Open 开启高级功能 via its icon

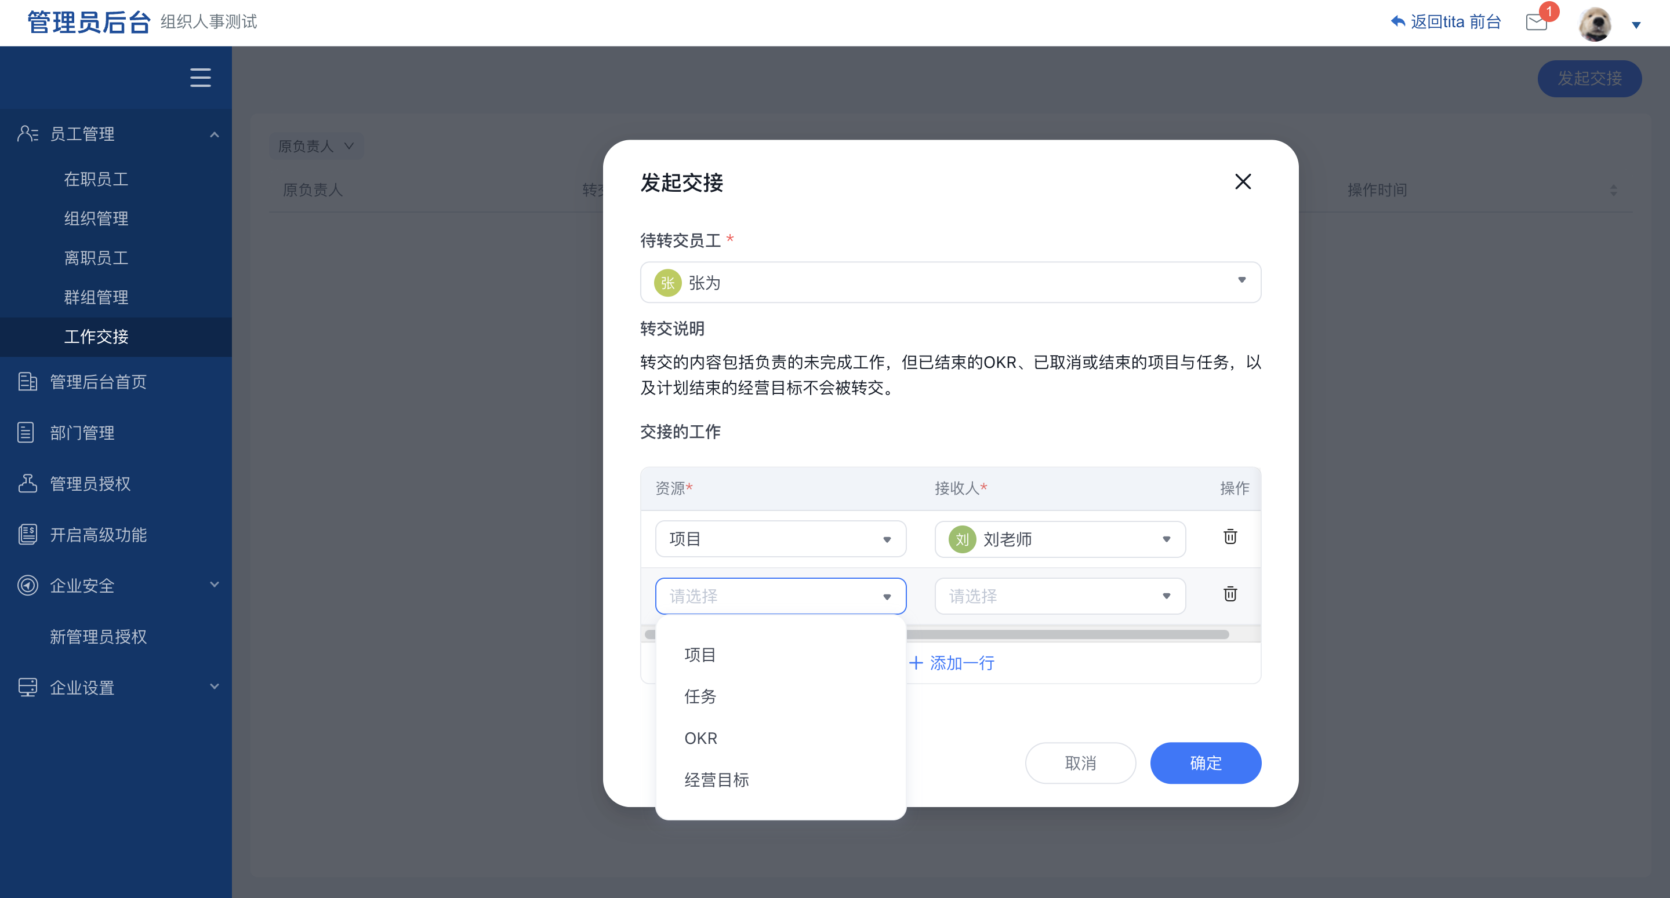27,534
